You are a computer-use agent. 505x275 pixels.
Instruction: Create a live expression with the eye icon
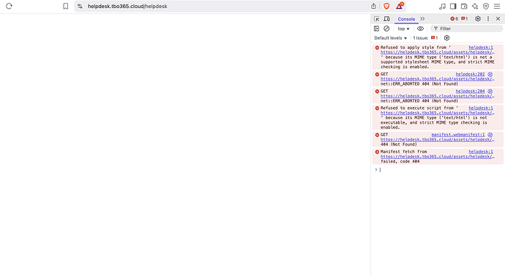[420, 29]
